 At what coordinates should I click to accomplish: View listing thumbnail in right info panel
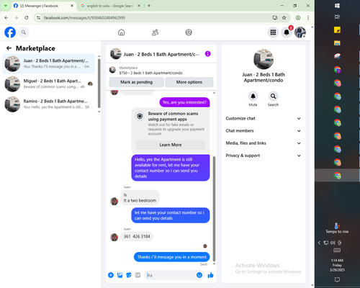(x=264, y=59)
